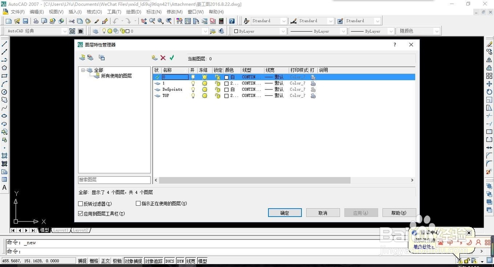Click the Layer States Manager icon in dialog
This screenshot has width=494, height=267.
click(x=101, y=58)
